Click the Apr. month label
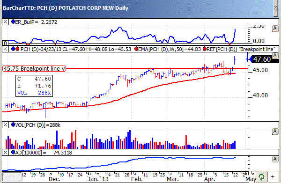 click(210, 179)
